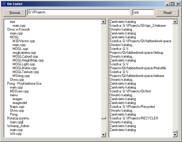182x142 pixels.
Task: Click the imagesdef entry
Action: click(x=20, y=103)
